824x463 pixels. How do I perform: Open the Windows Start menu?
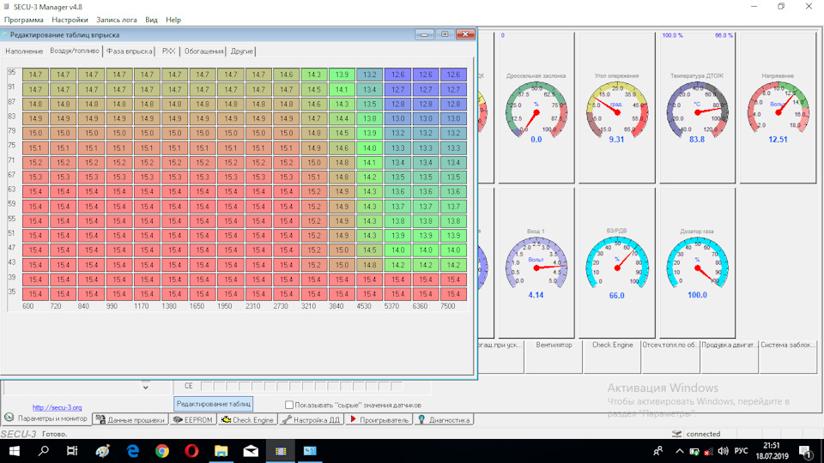pos(15,451)
